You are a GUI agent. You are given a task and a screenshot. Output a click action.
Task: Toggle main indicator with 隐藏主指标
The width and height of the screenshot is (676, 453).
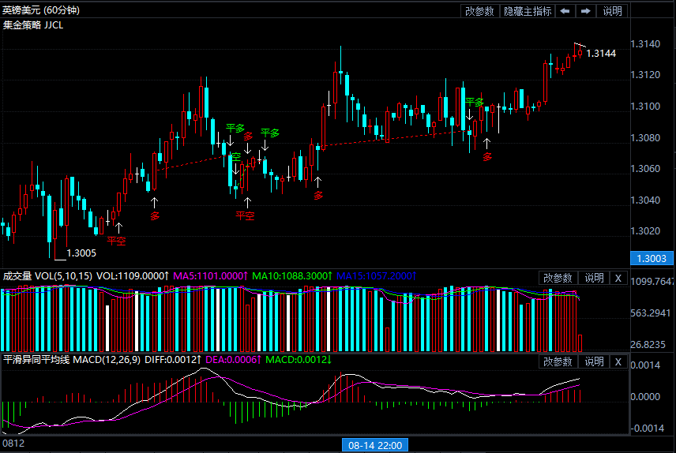pyautogui.click(x=528, y=11)
